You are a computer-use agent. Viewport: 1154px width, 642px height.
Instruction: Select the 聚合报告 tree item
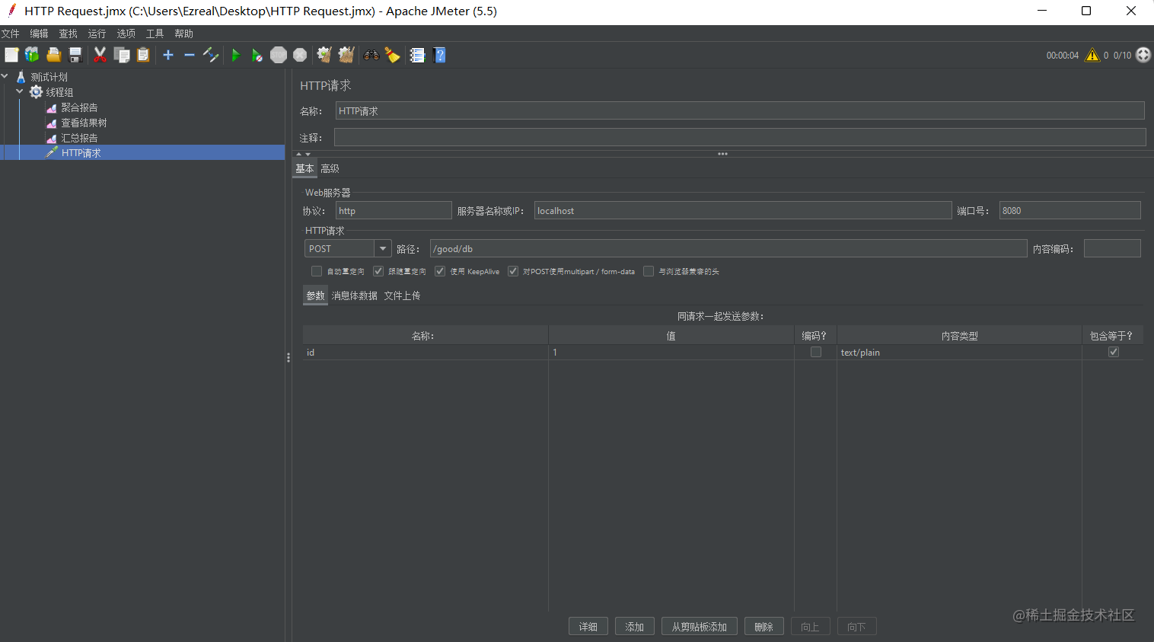[x=78, y=107]
